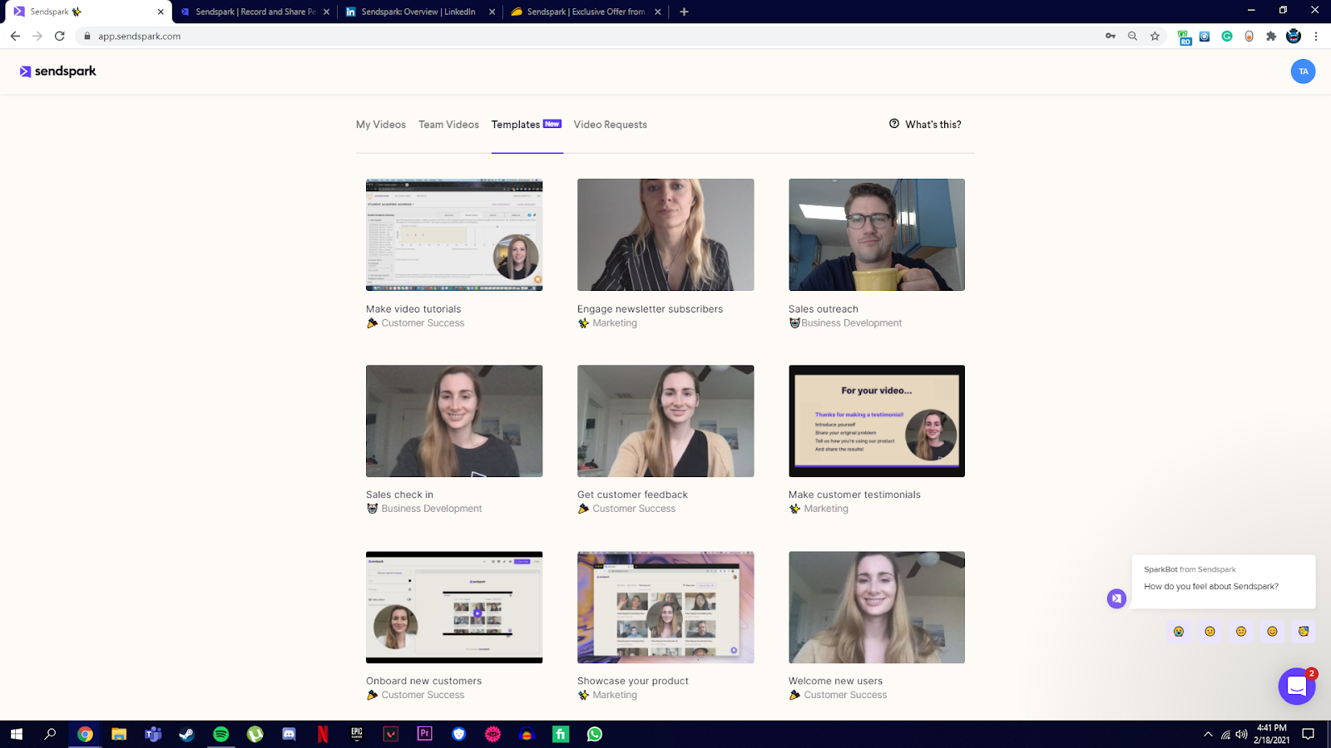Pick the smiling face emoji reaction
Image resolution: width=1331 pixels, height=748 pixels.
pyautogui.click(x=1272, y=632)
